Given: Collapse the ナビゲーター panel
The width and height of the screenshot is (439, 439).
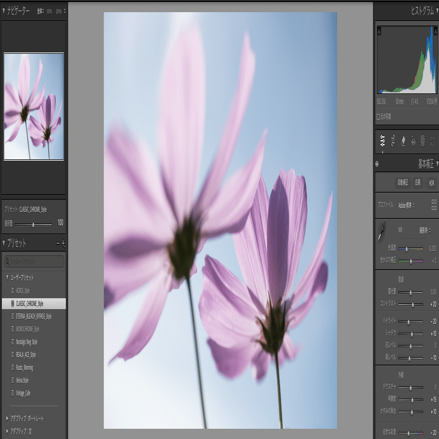Looking at the screenshot, I should pyautogui.click(x=4, y=11).
